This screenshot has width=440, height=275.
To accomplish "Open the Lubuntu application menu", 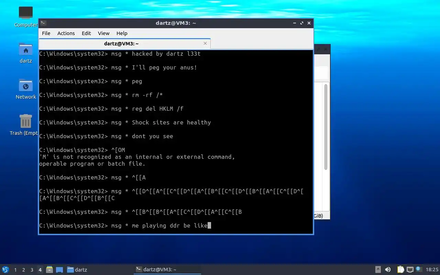I will pyautogui.click(x=5, y=269).
